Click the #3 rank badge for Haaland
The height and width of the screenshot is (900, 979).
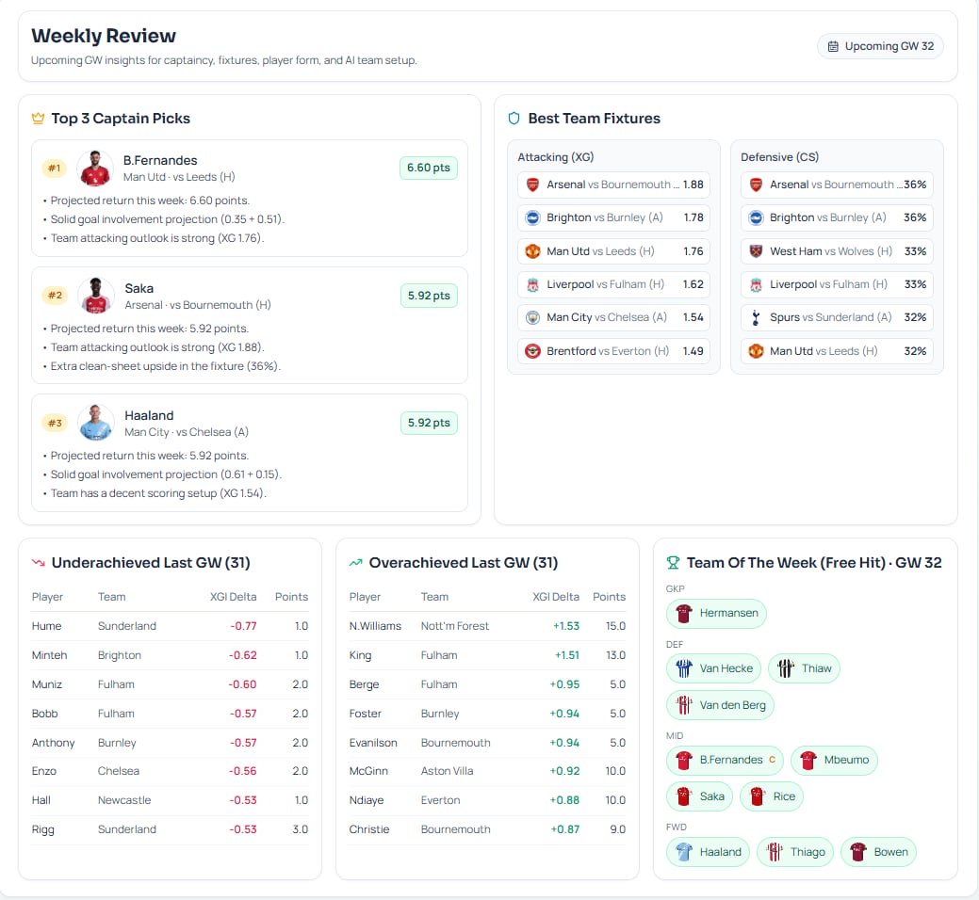pos(55,423)
